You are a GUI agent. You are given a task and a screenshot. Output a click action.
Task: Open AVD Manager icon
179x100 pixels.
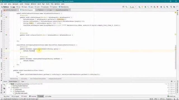[x=164, y=7]
